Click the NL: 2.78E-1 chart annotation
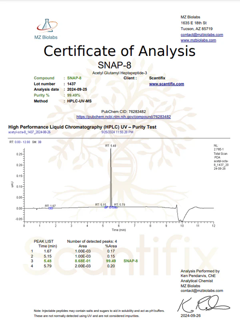The height and width of the screenshot is (331, 240). 218,147
